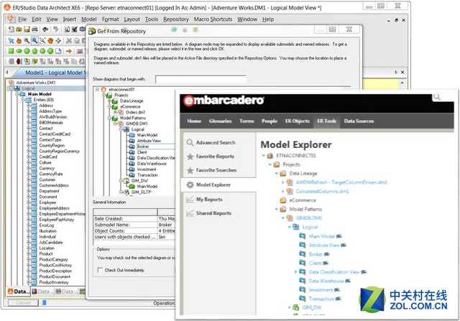This screenshot has height=321, width=460.
Task: Open the File menu
Action: click(x=22, y=19)
